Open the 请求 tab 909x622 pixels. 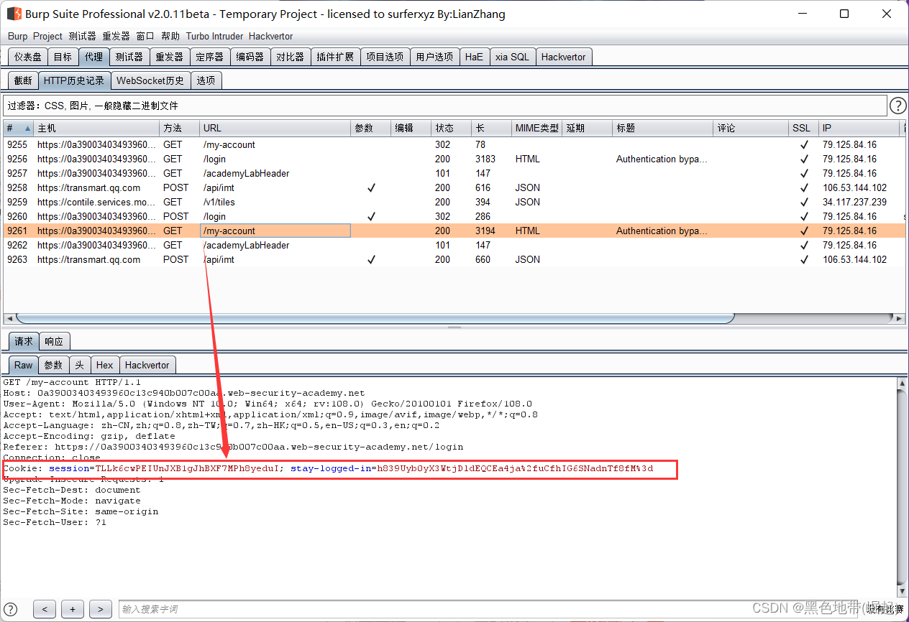[x=24, y=341]
